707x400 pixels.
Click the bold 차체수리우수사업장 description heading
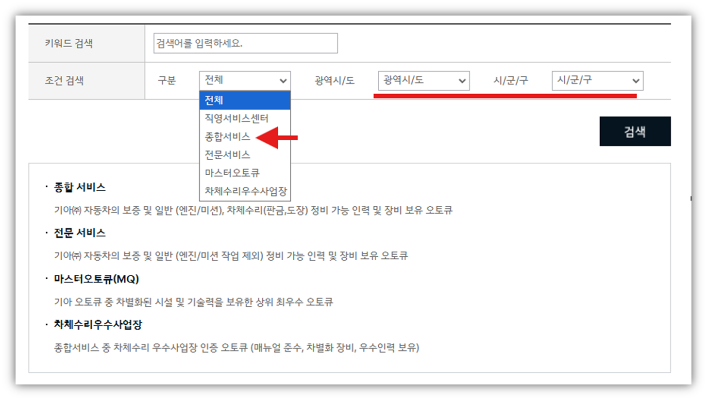click(x=98, y=325)
